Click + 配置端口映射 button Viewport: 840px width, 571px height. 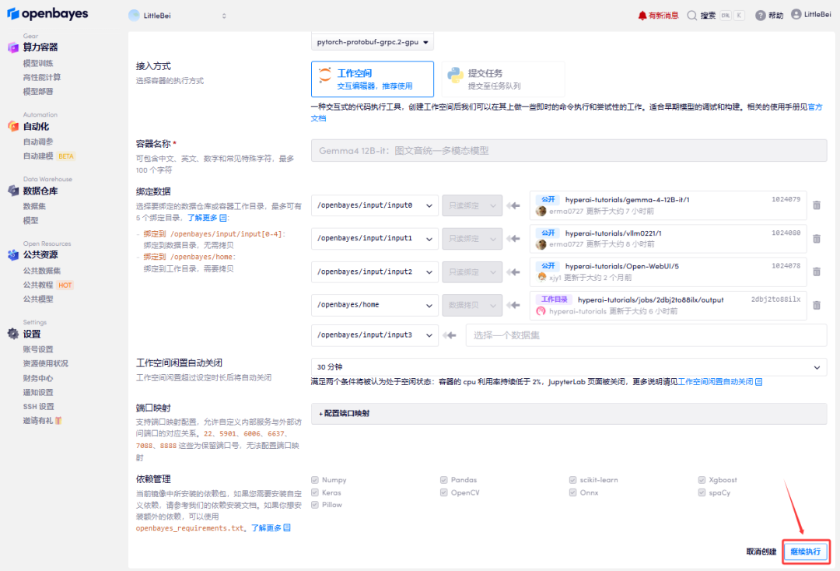point(569,414)
